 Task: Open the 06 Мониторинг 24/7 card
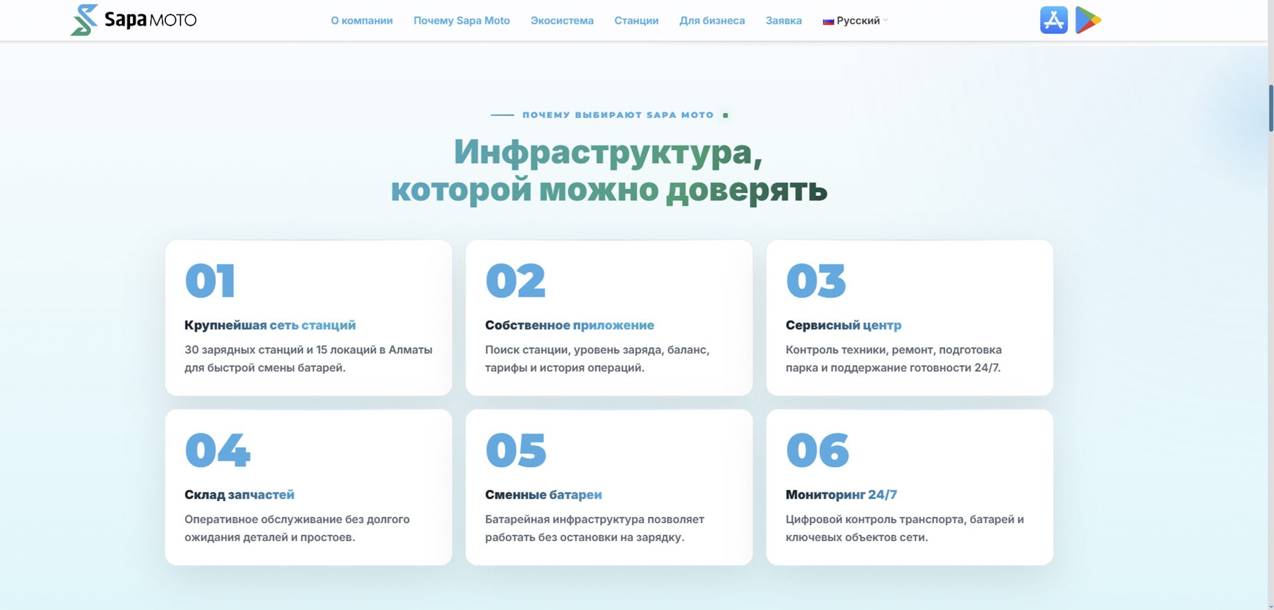910,487
